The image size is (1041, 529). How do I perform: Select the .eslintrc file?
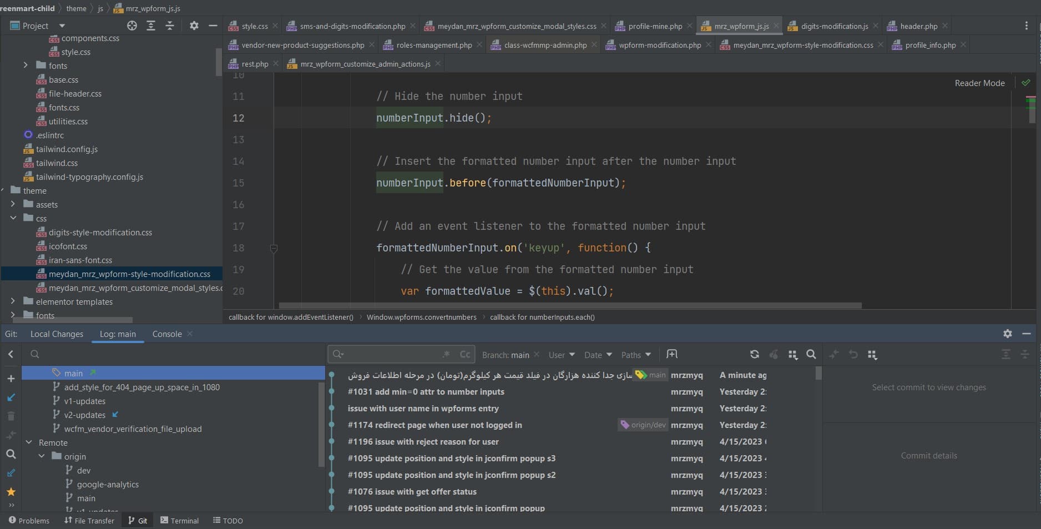coord(50,135)
